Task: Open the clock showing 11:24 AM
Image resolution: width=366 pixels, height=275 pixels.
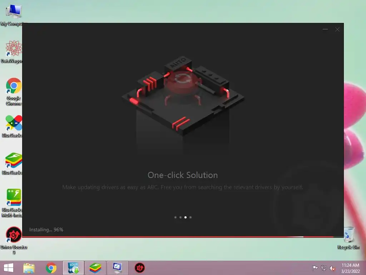Action: pyautogui.click(x=350, y=268)
